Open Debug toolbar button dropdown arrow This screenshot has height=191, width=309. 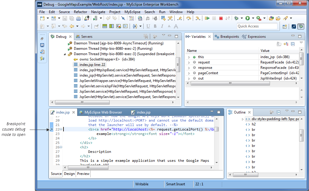242,18
